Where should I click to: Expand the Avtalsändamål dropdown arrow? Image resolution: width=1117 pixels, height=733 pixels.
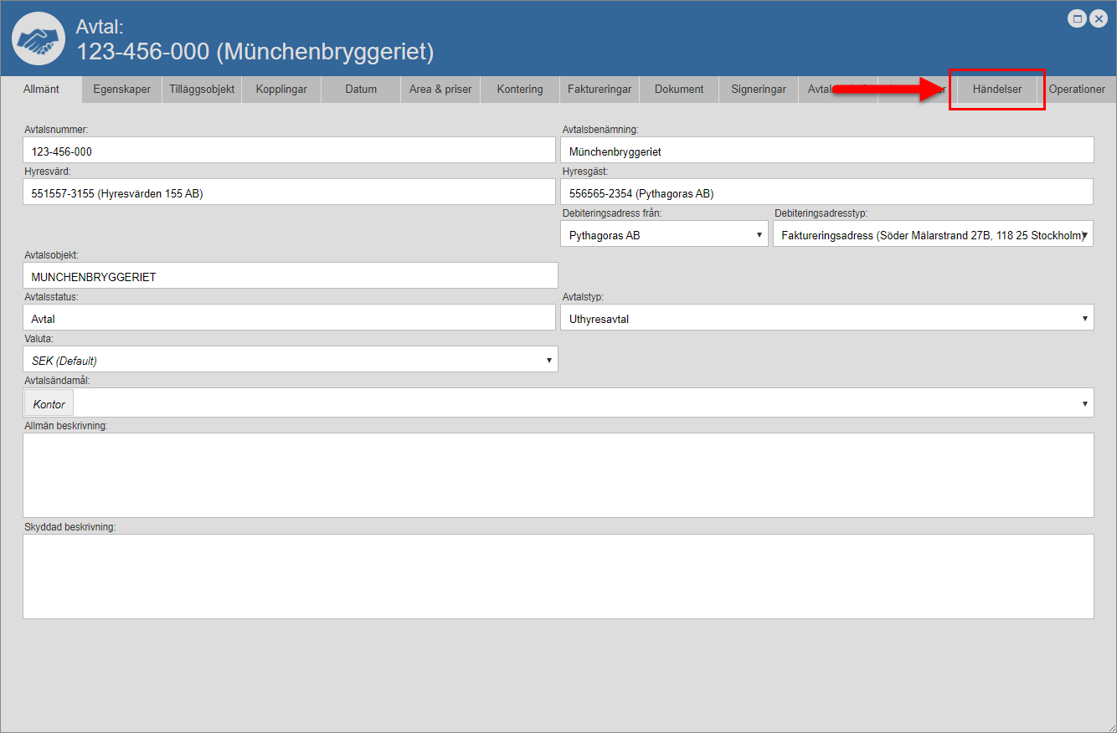(x=1085, y=403)
